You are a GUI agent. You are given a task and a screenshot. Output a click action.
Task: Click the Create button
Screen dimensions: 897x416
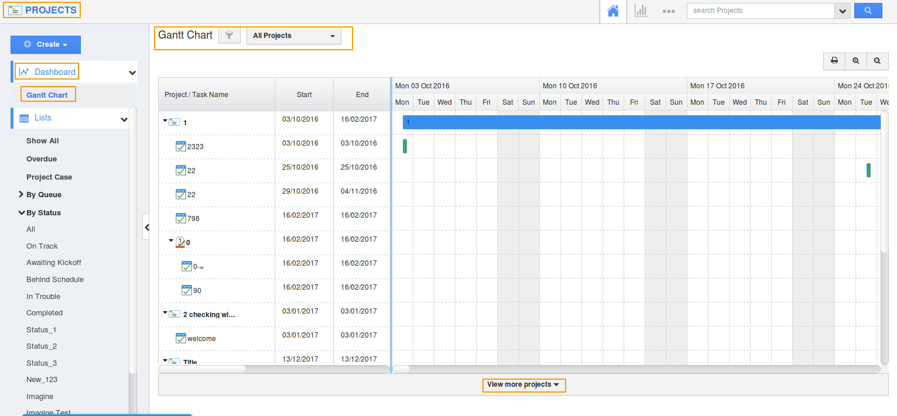point(46,44)
